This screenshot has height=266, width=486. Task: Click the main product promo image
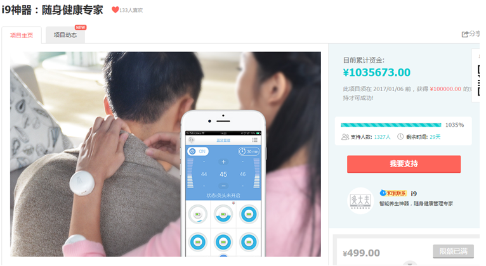[x=166, y=154]
